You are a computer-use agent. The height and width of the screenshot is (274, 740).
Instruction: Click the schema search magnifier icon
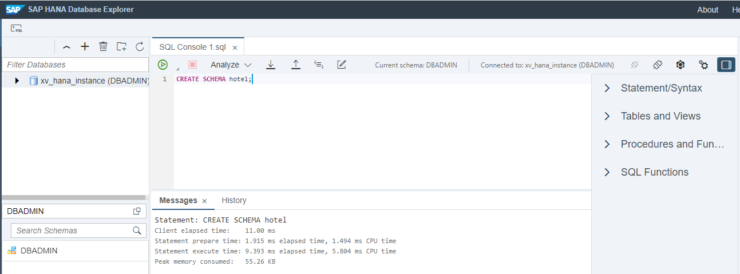point(137,231)
